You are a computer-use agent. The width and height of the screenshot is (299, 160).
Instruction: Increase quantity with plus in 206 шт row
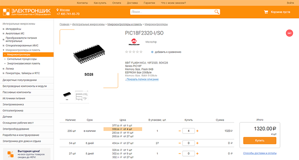(x=197, y=131)
